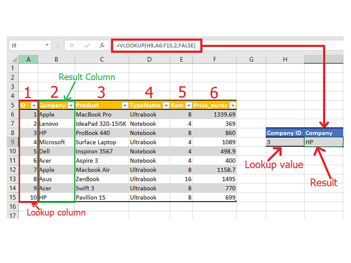Select the lookup value cell containing 3

pyautogui.click(x=284, y=142)
